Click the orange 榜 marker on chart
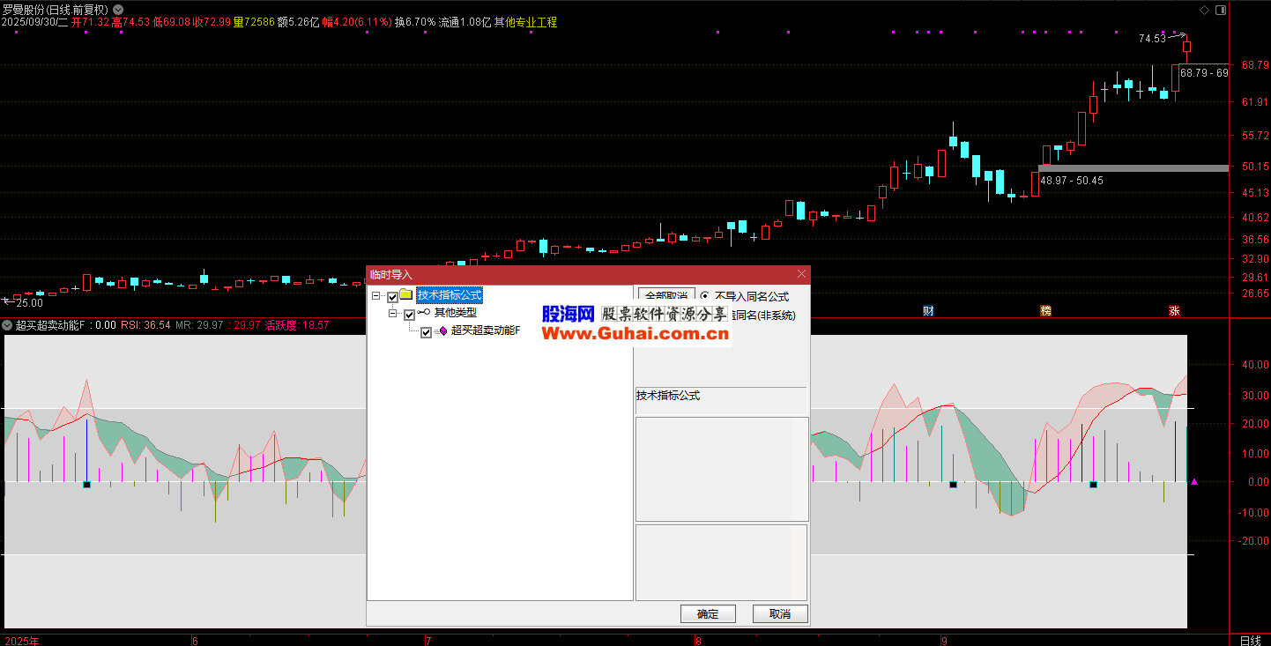This screenshot has height=646, width=1271. [x=1045, y=310]
